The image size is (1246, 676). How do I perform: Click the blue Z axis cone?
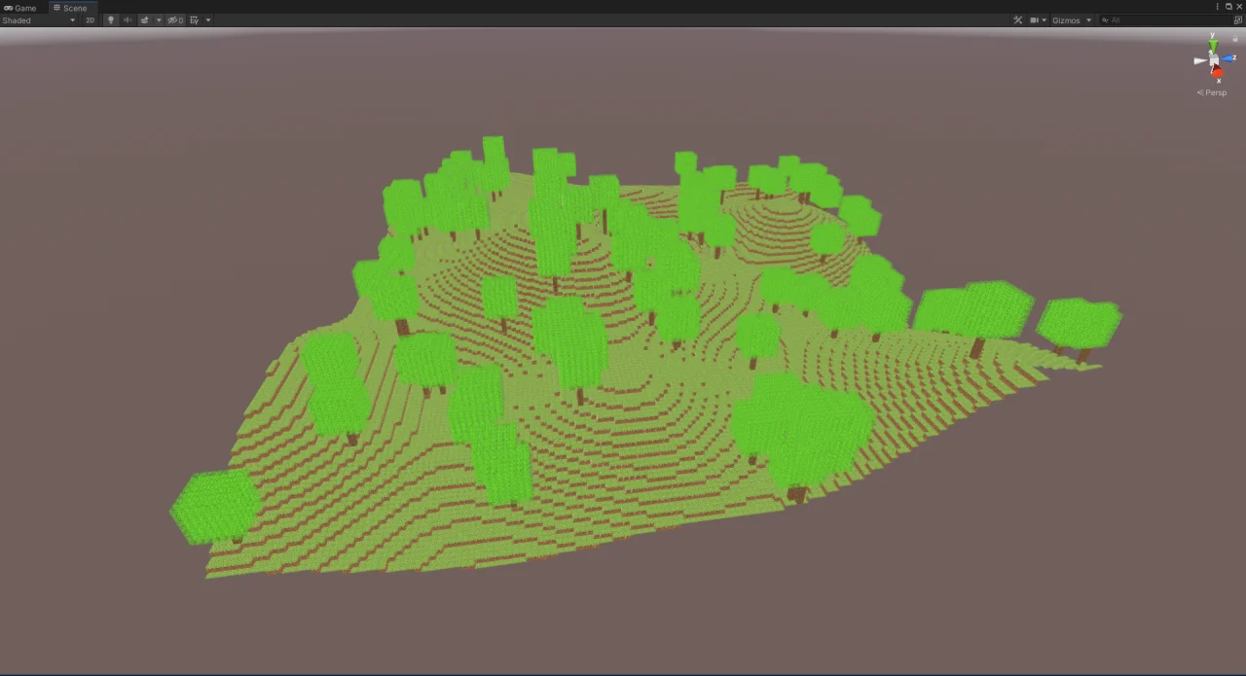coord(1228,58)
